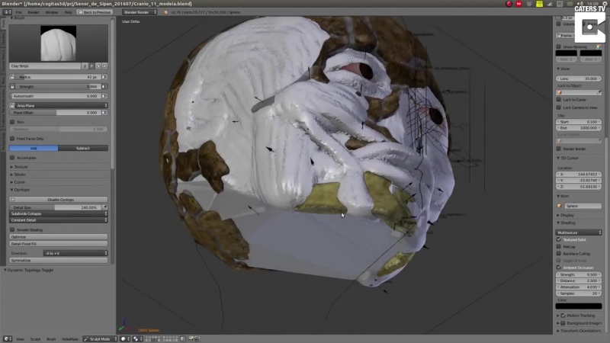Toggle Plane Offset pressure icon

[104, 113]
